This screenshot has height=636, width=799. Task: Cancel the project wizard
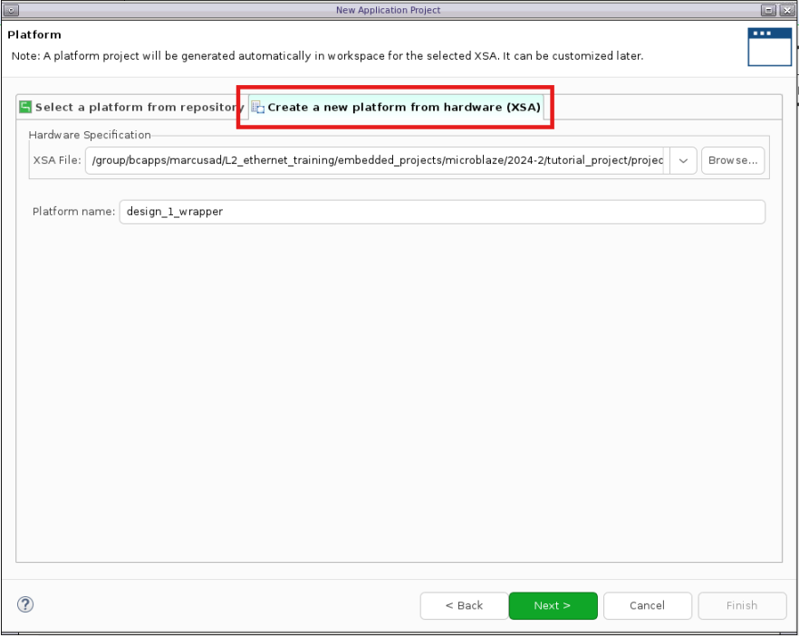click(647, 605)
